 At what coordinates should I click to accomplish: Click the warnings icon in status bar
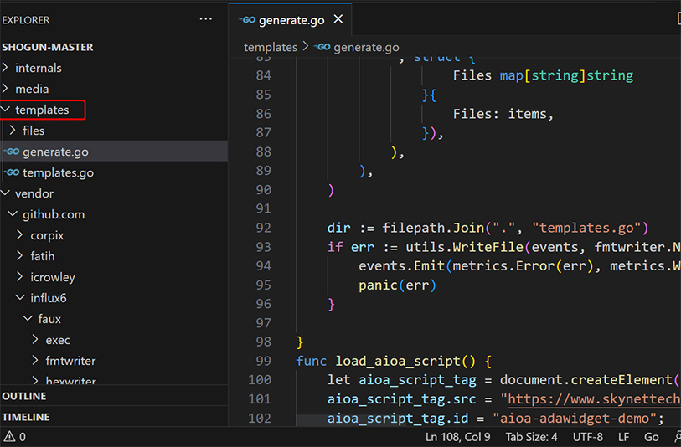(9, 436)
